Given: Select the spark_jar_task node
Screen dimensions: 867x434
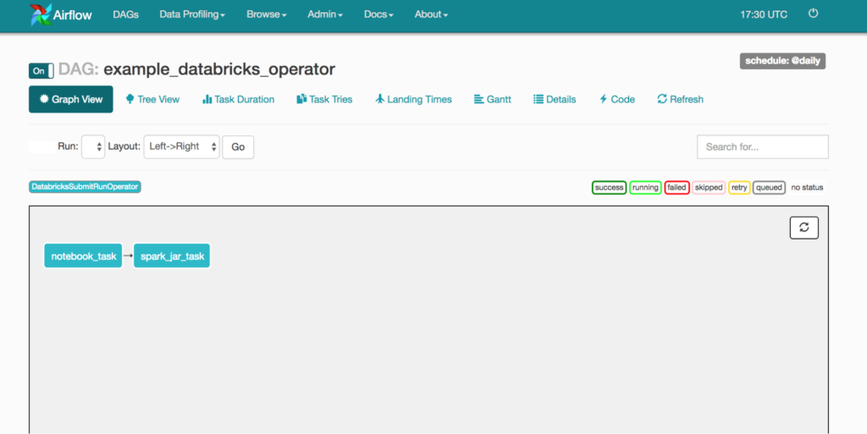Looking at the screenshot, I should 172,256.
